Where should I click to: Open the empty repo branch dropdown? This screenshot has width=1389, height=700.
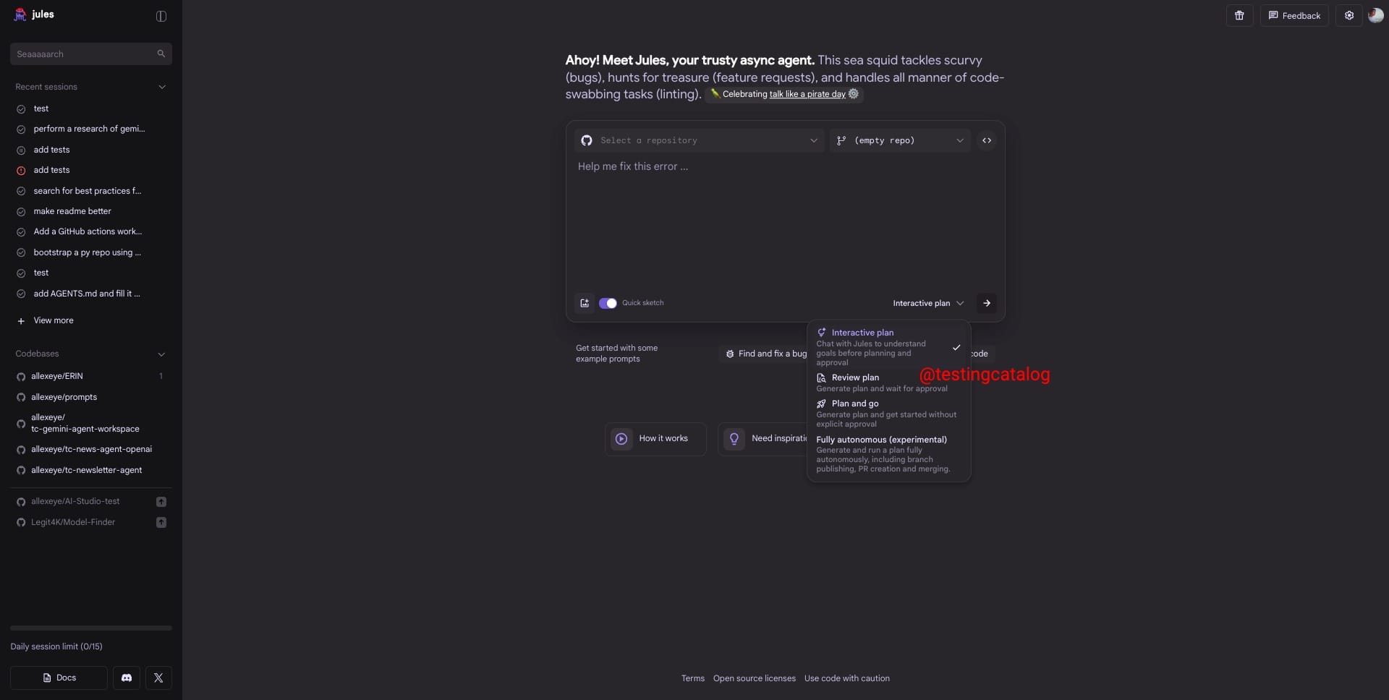click(900, 140)
